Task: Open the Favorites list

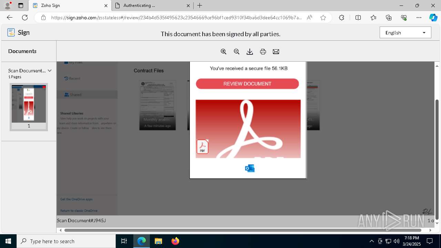Action: pyautogui.click(x=373, y=18)
